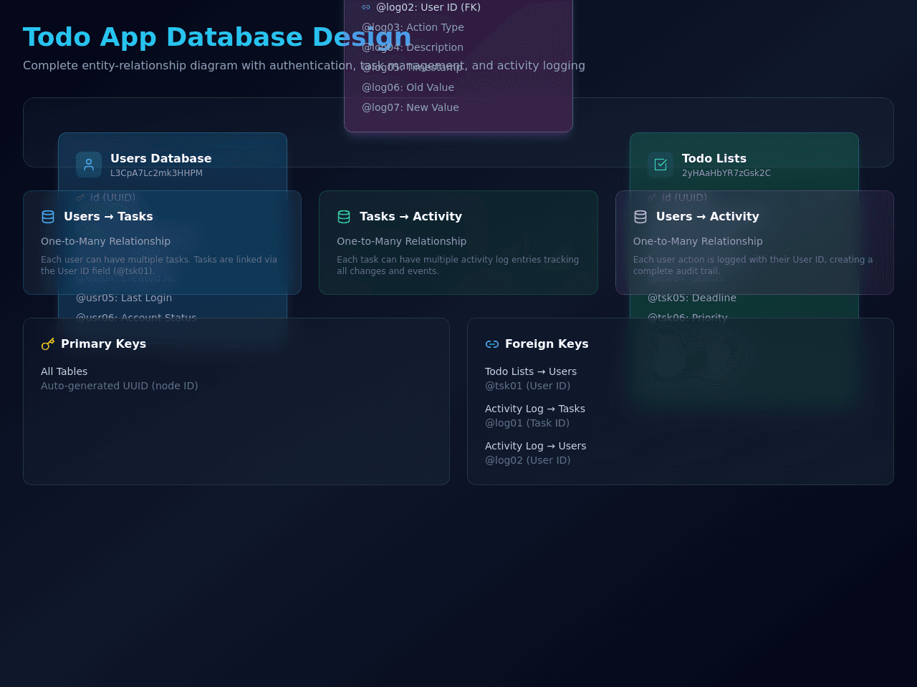
Task: Click the @log07: New Value field
Action: [410, 107]
